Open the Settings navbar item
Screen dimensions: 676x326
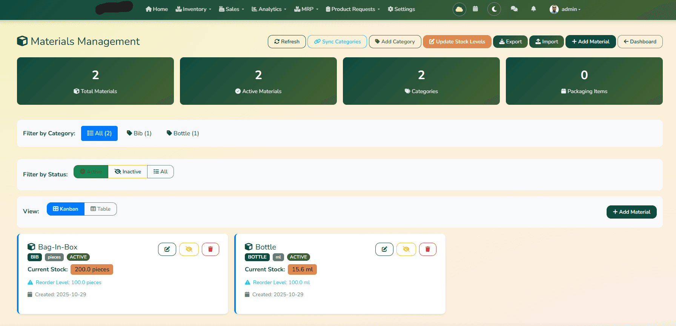401,9
